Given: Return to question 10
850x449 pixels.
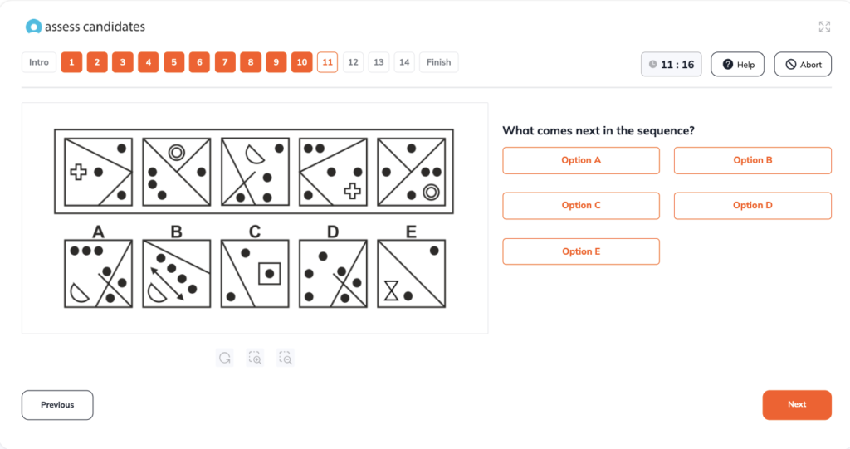Looking at the screenshot, I should [x=302, y=62].
